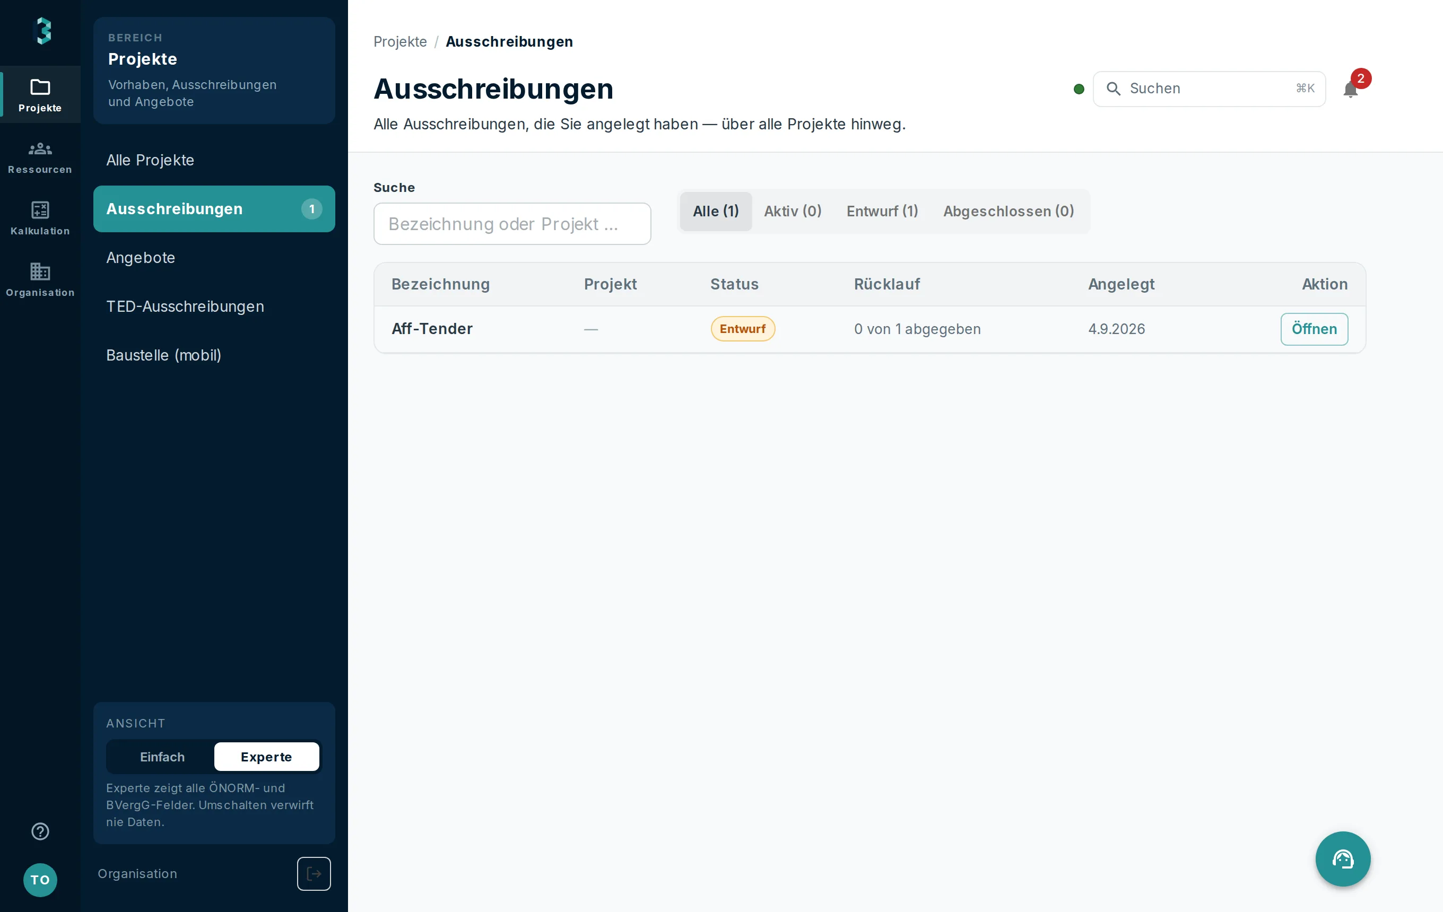Click the Entwurf status badge

tap(743, 329)
